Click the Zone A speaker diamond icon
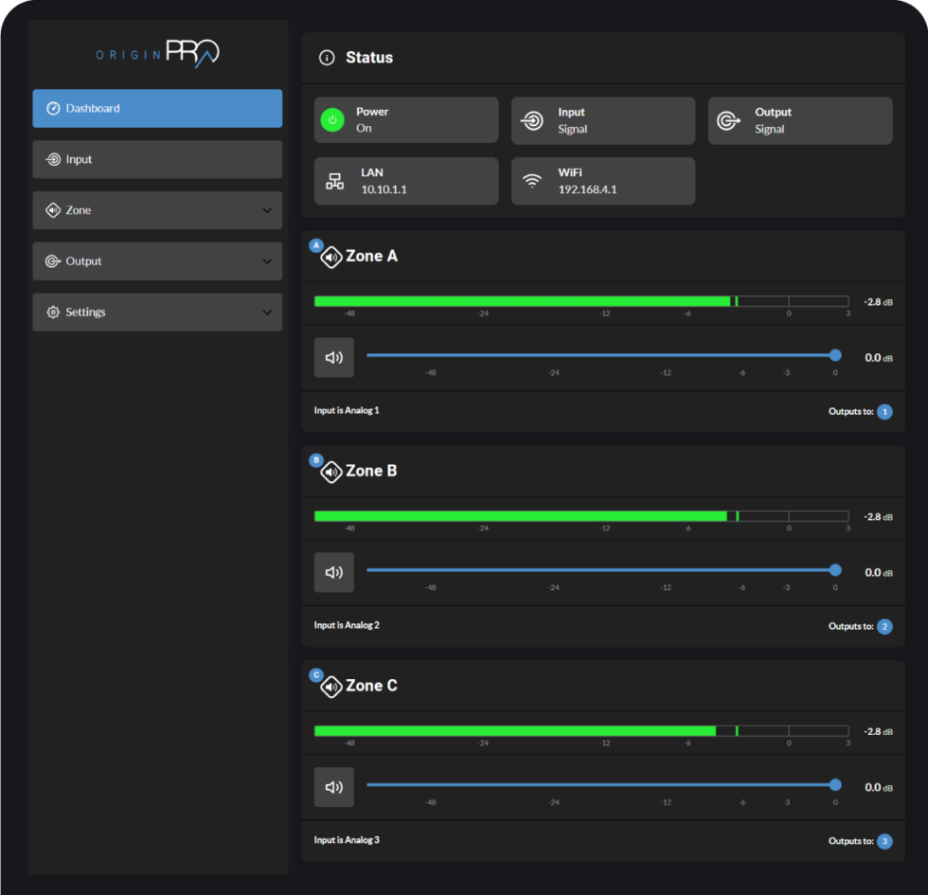928x895 pixels. 330,257
